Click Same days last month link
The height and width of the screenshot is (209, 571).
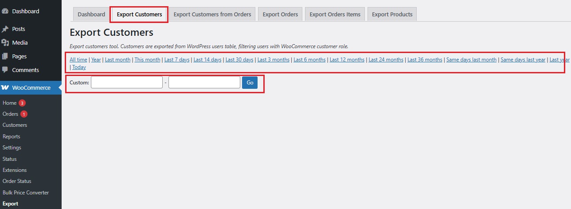(471, 60)
